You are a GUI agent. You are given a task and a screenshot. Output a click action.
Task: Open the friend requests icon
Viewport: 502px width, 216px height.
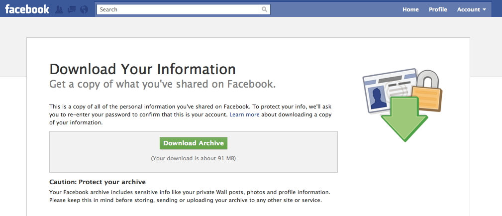pos(60,9)
